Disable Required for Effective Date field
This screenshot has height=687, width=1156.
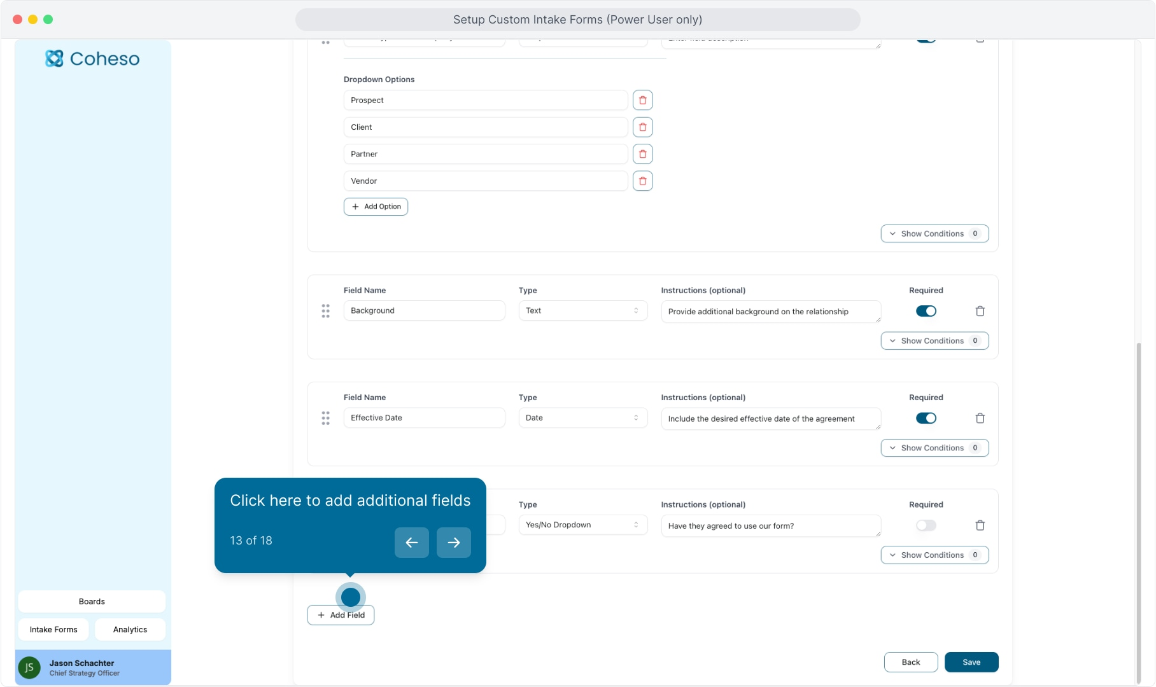tap(926, 418)
